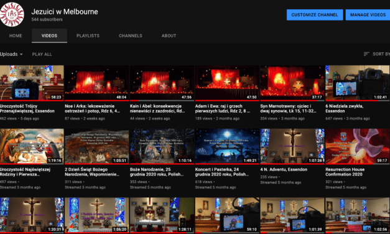Viewport: 390px width, 234px height.
Task: Open thumbnail of 6 Niedziela zwykła video
Action: 358,83
